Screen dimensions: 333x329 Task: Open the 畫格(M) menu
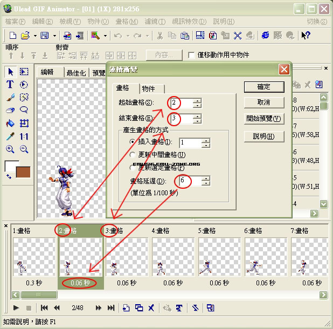click(127, 22)
